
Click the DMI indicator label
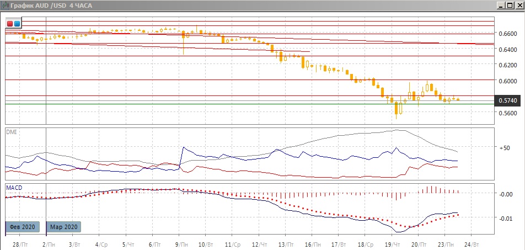click(x=12, y=132)
